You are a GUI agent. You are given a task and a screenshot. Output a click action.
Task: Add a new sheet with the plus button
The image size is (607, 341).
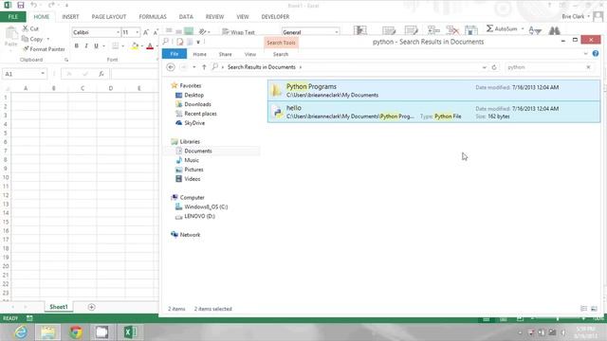[x=91, y=307]
